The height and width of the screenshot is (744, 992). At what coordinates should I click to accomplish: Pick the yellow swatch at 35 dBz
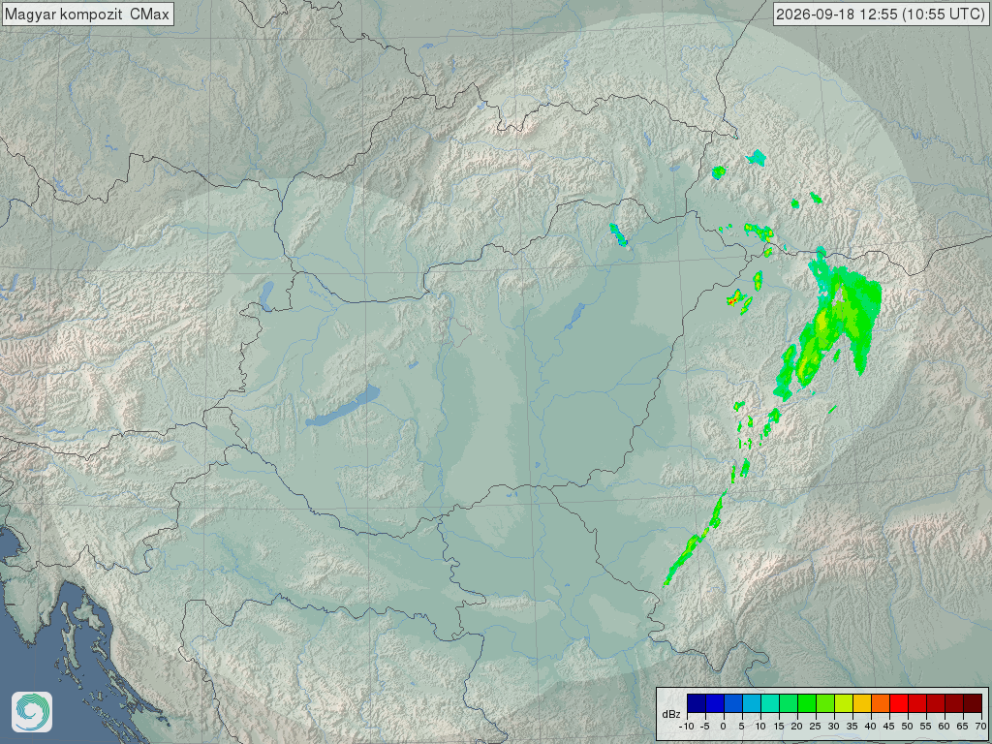click(x=861, y=703)
